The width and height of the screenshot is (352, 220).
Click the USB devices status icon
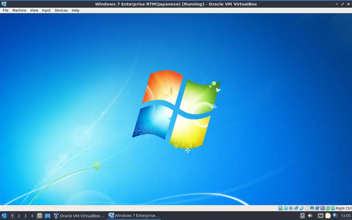pos(302,208)
